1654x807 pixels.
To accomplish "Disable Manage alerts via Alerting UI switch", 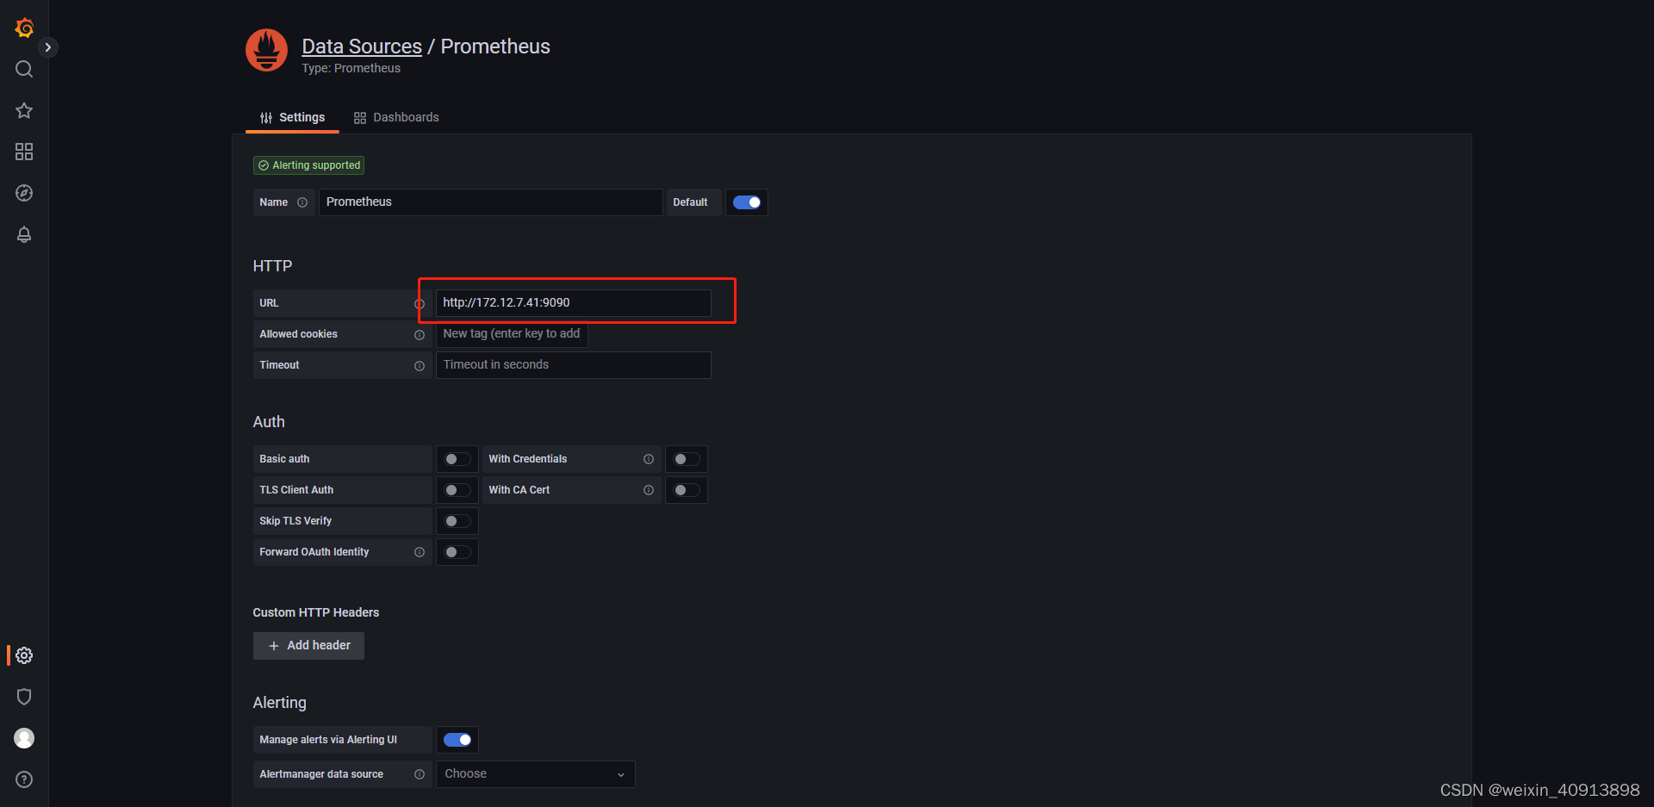I will pos(457,740).
